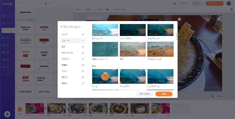Select the ライン transition category

[73, 71]
